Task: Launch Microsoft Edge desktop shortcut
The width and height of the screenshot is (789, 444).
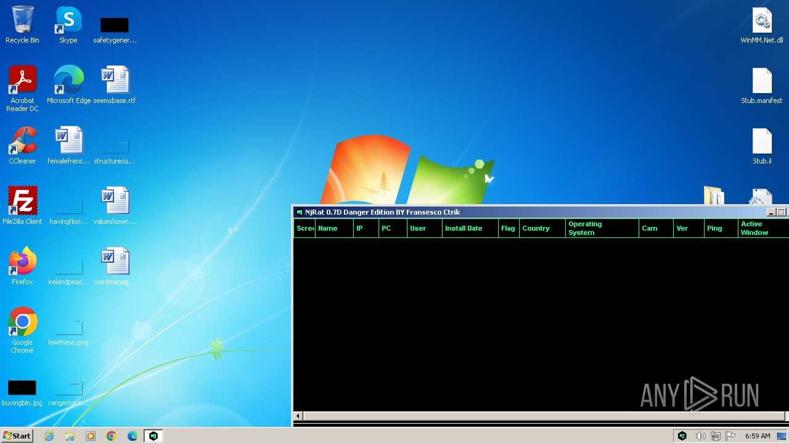Action: (x=68, y=85)
